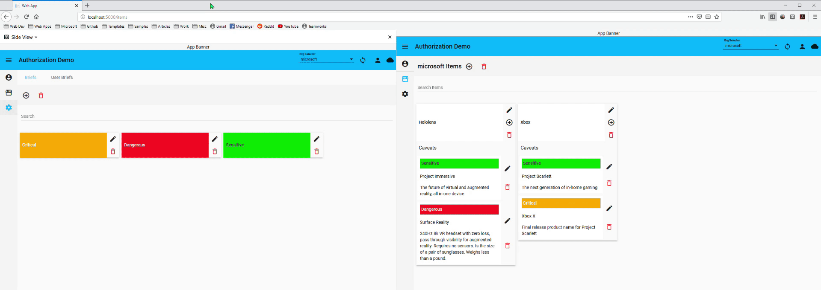This screenshot has width=821, height=290.
Task: Open store items sidebar icon in right pane
Action: pos(405,79)
